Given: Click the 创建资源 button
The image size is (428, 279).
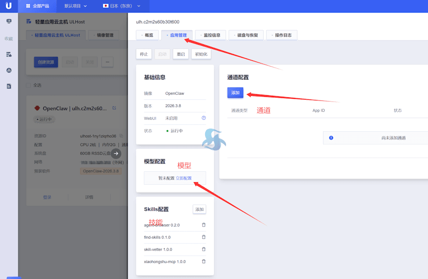Looking at the screenshot, I should (x=46, y=62).
